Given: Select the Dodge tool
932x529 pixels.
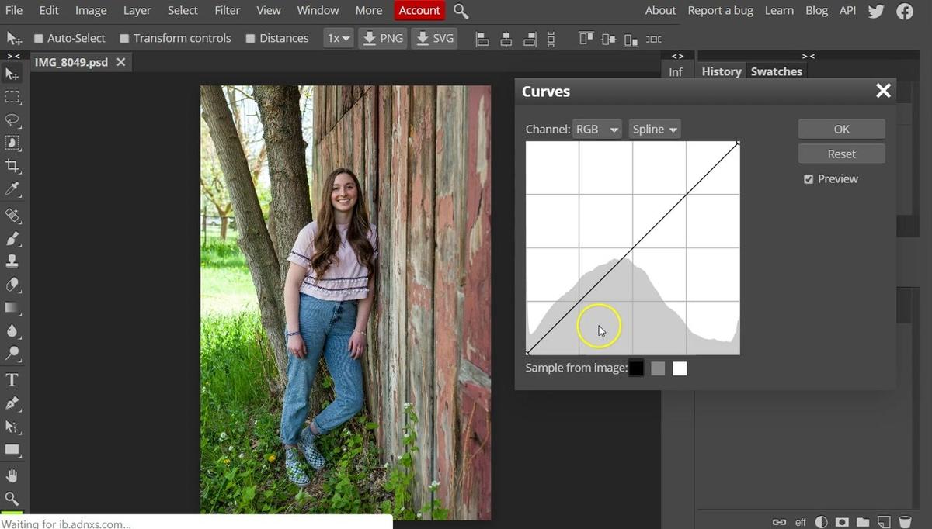Looking at the screenshot, I should click(x=12, y=354).
